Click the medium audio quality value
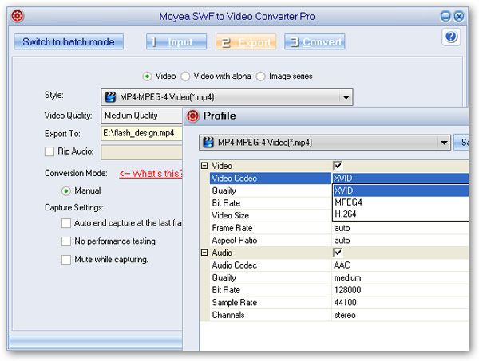The width and height of the screenshot is (479, 361). pyautogui.click(x=347, y=278)
